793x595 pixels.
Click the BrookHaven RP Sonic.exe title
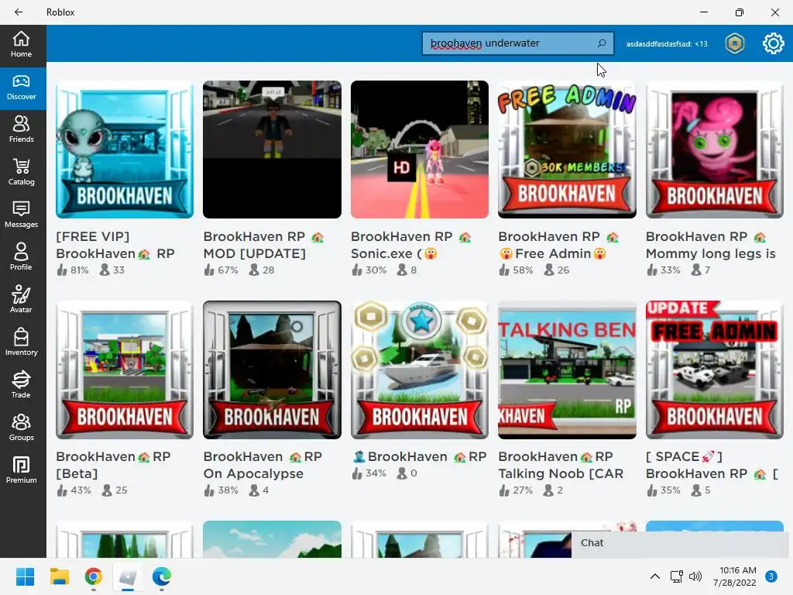(411, 245)
